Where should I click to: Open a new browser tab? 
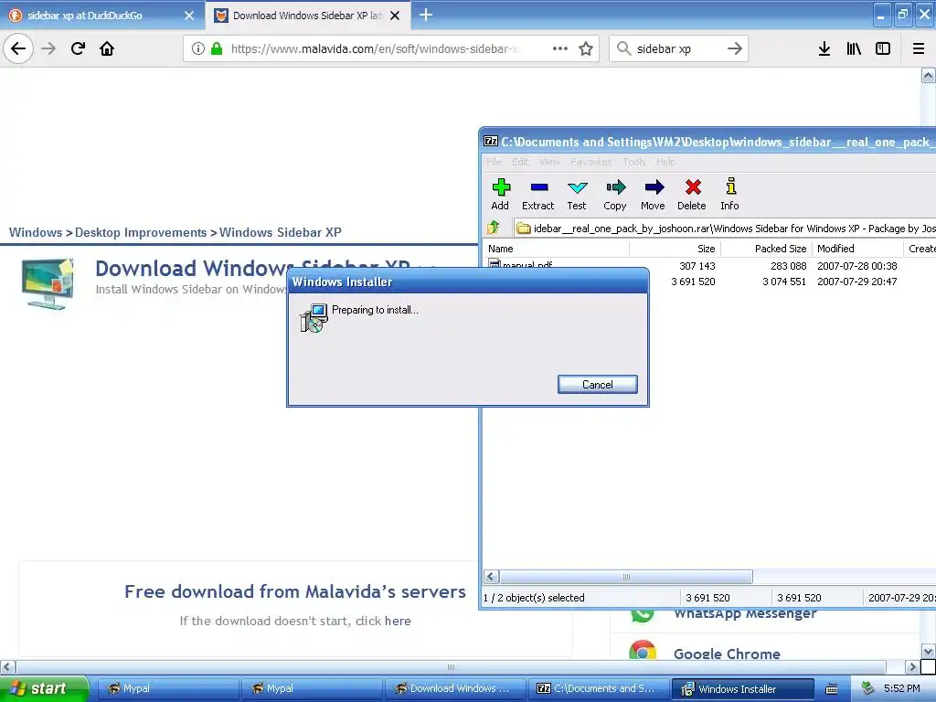(426, 15)
